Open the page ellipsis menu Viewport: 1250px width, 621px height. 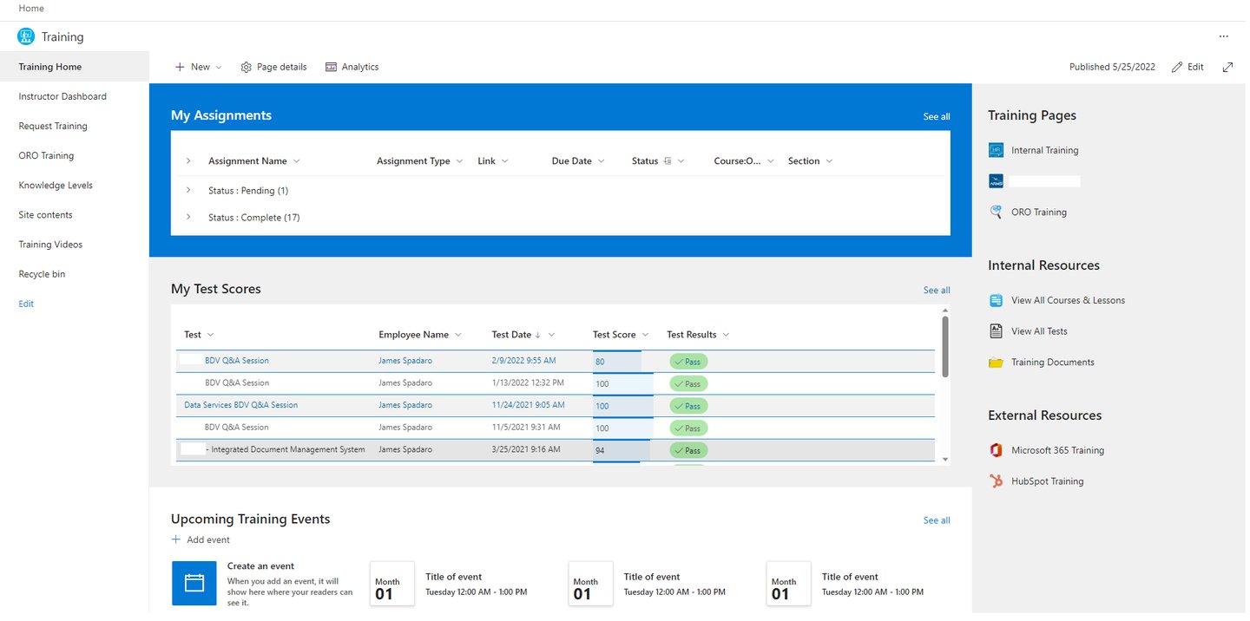(x=1224, y=36)
